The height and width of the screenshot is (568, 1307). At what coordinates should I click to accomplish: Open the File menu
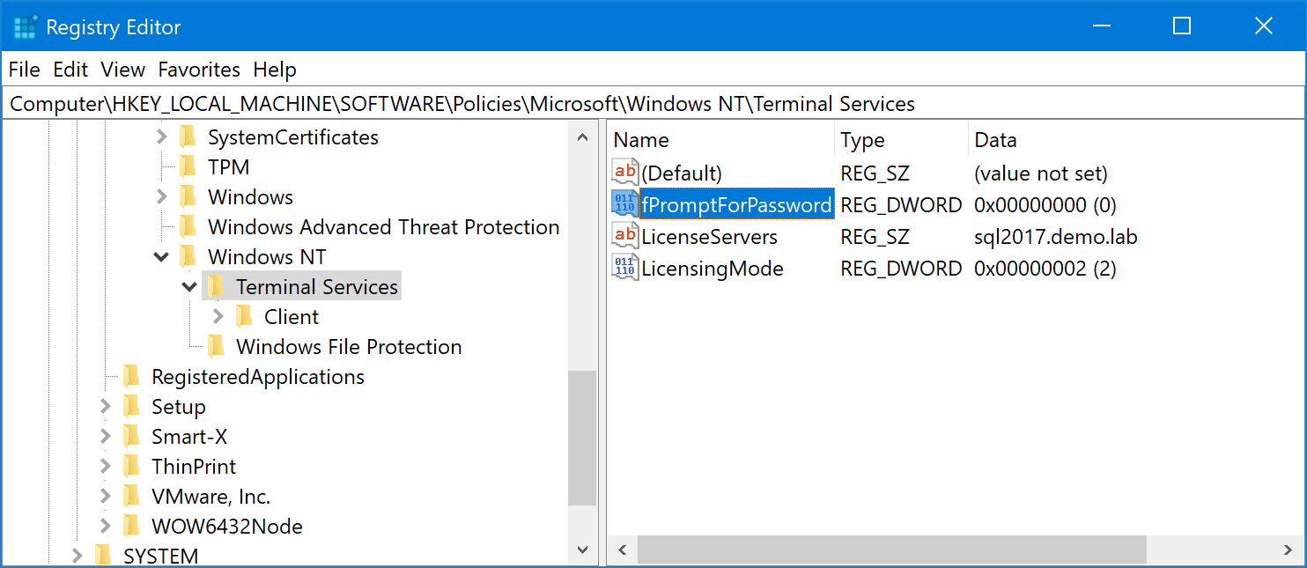point(25,70)
